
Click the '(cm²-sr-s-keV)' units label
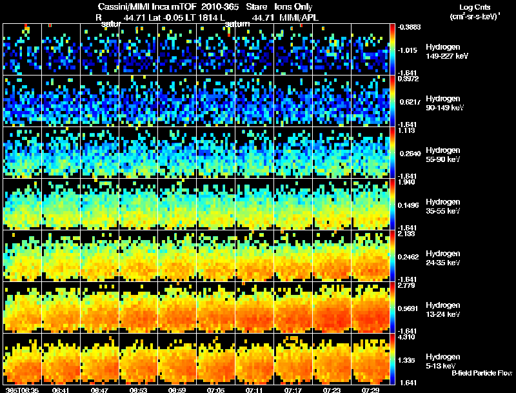[475, 16]
